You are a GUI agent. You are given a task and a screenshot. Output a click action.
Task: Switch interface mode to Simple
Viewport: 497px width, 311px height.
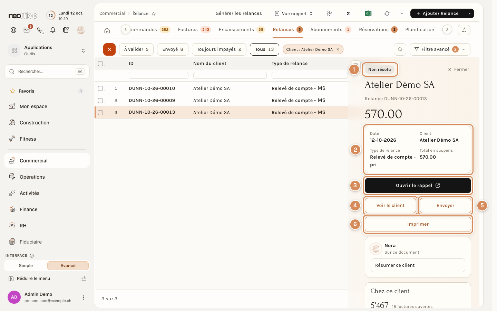tap(26, 266)
